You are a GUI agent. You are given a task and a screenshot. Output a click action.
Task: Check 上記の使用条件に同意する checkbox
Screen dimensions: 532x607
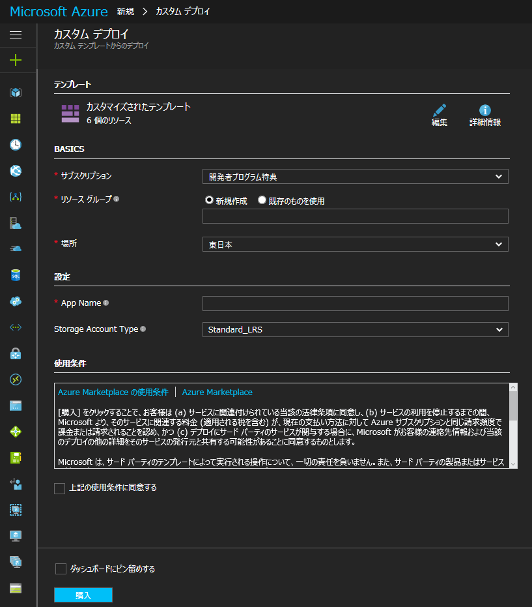[59, 488]
